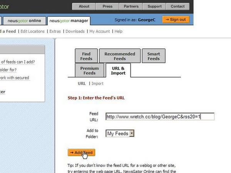
Task: Switch to the Import sub-option
Action: click(x=97, y=83)
